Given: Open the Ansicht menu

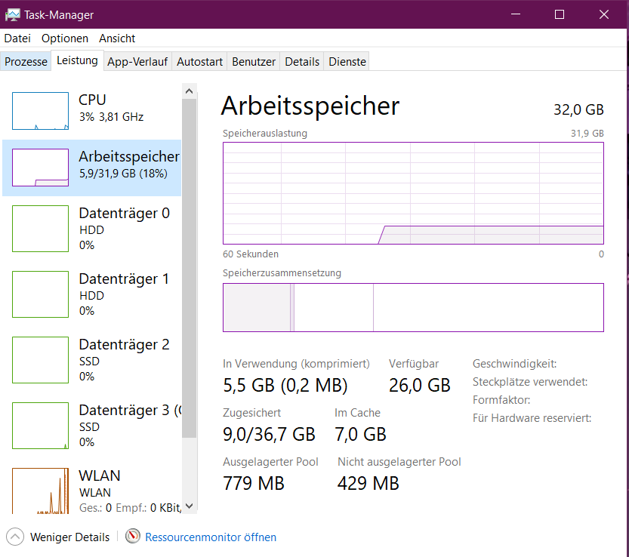Looking at the screenshot, I should coord(117,38).
